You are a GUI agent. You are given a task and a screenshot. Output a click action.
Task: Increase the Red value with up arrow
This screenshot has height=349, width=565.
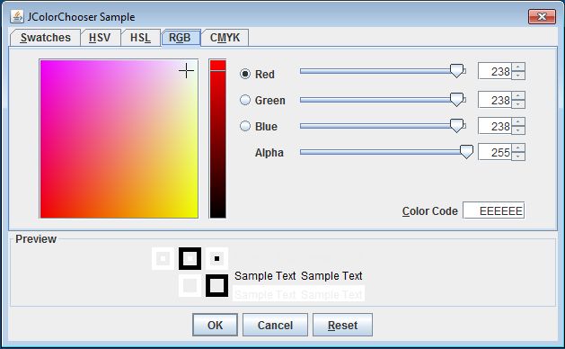pos(518,67)
